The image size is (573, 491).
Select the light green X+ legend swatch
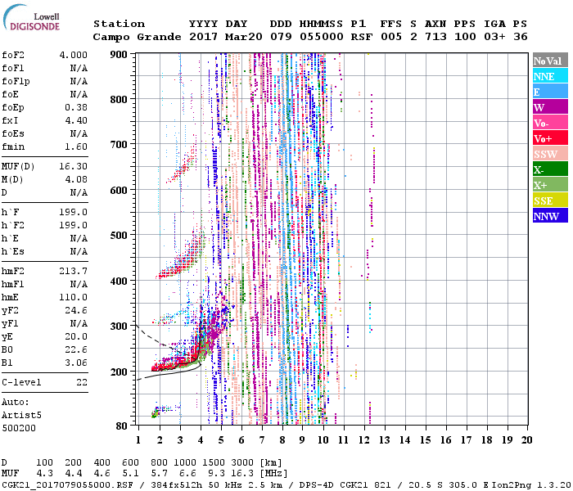(x=550, y=184)
